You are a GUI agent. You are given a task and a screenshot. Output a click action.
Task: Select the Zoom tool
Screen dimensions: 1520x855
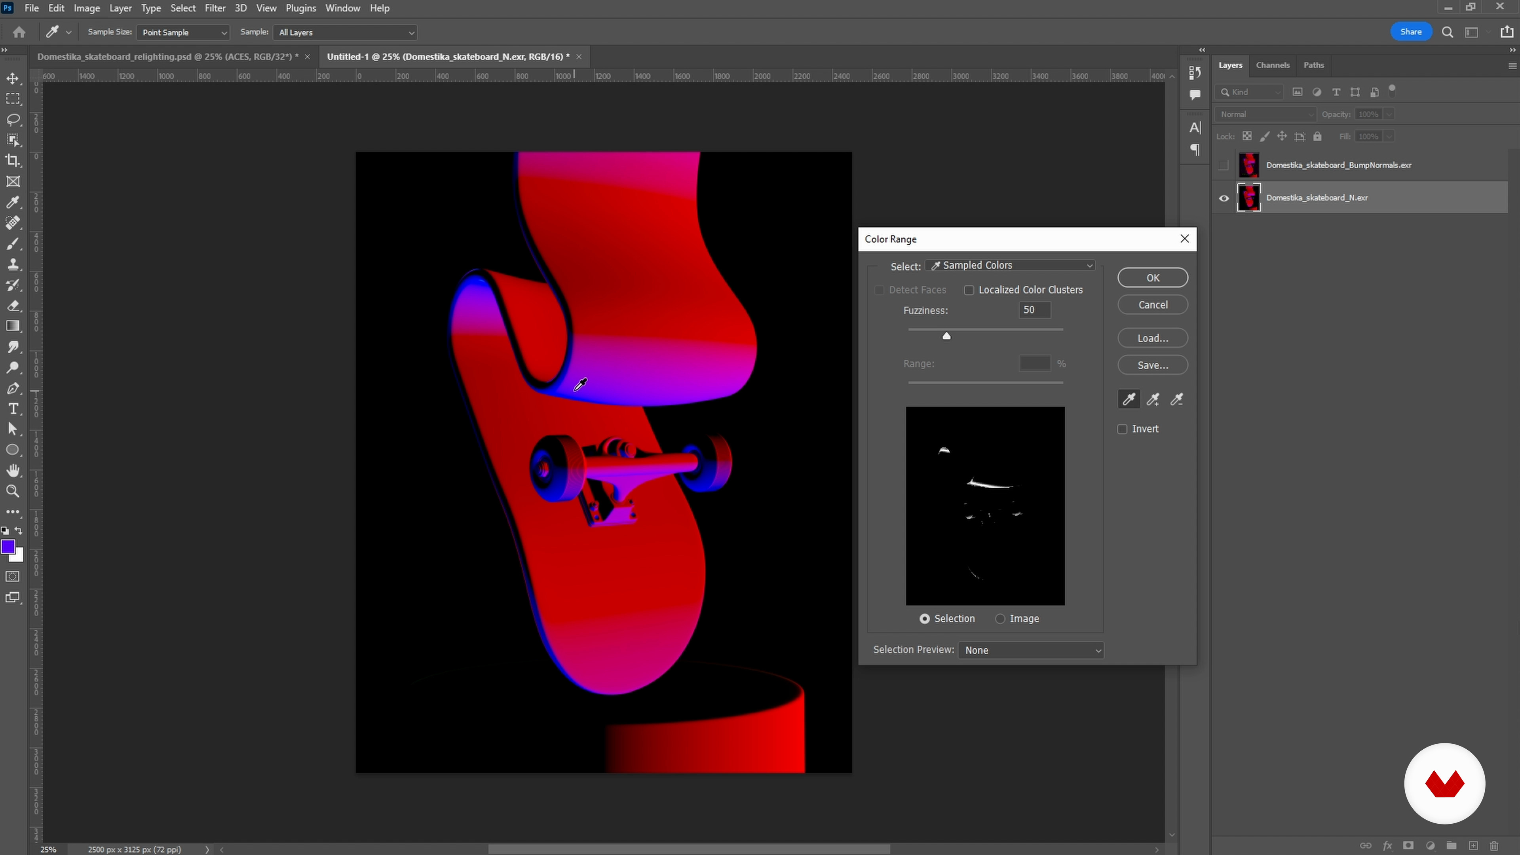(13, 491)
